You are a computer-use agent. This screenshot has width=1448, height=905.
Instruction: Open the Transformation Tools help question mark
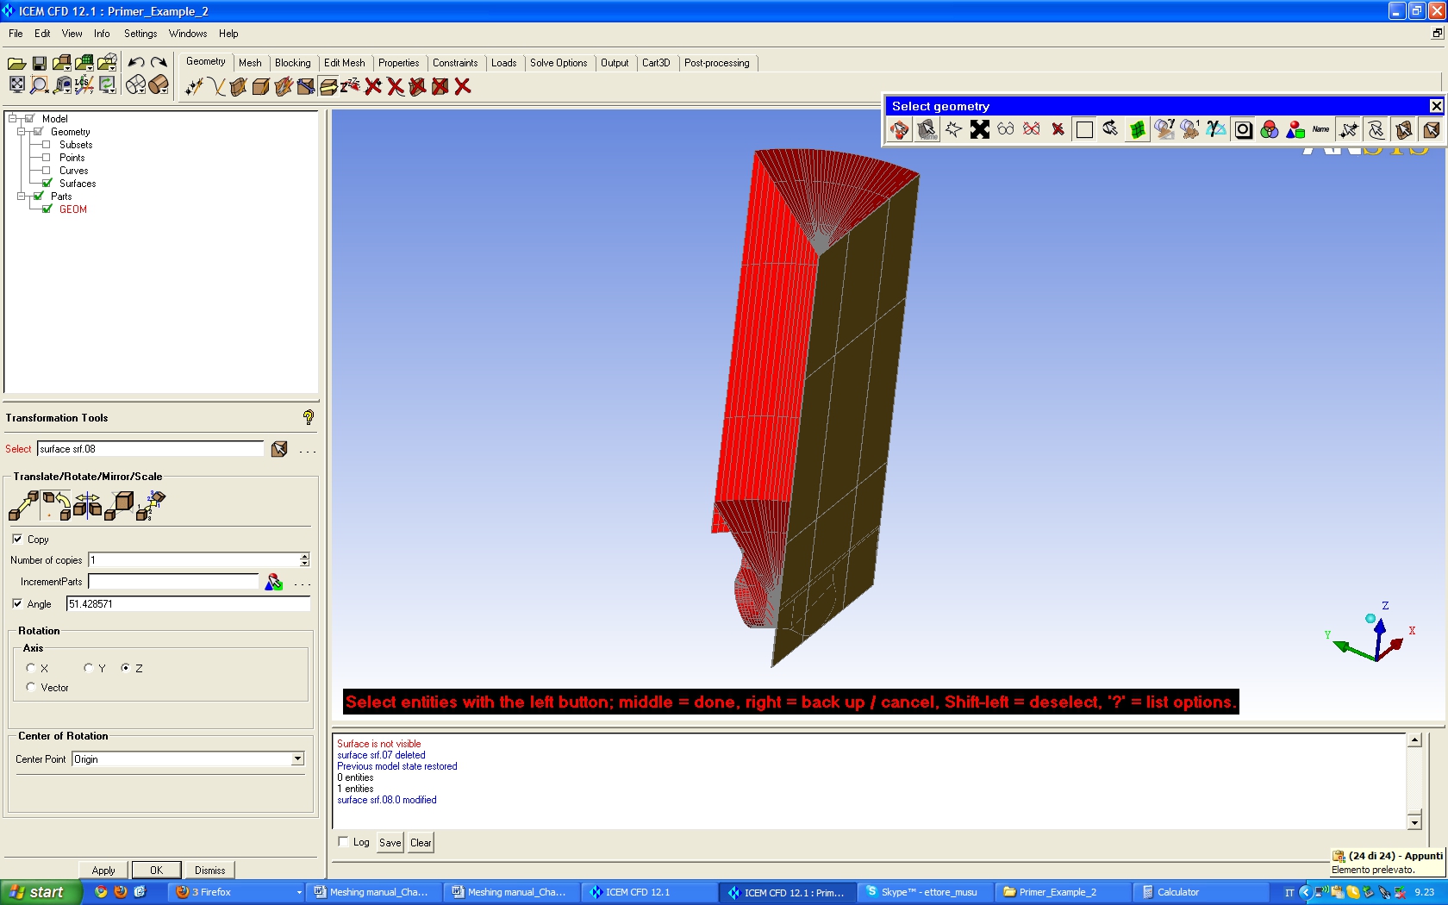(308, 418)
